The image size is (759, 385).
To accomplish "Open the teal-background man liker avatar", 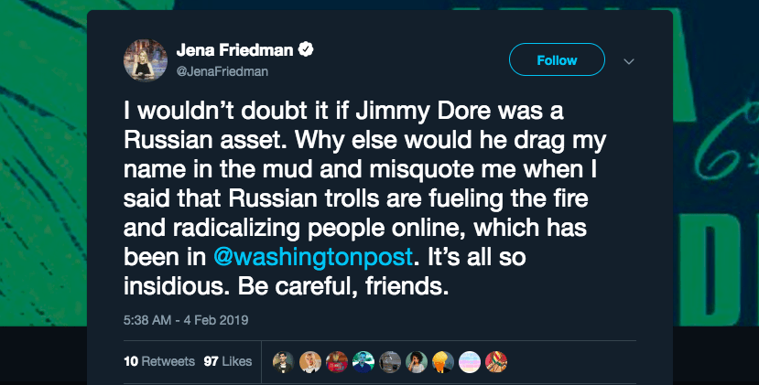I will tap(363, 361).
